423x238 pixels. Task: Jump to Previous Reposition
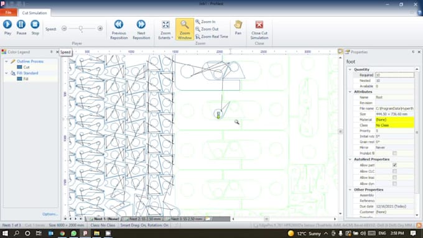pos(119,30)
